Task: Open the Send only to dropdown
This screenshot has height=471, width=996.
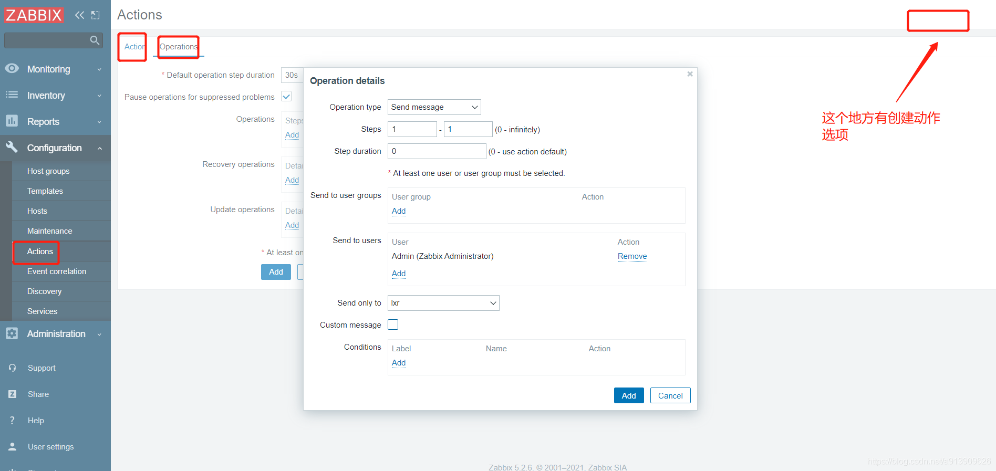Action: point(443,303)
